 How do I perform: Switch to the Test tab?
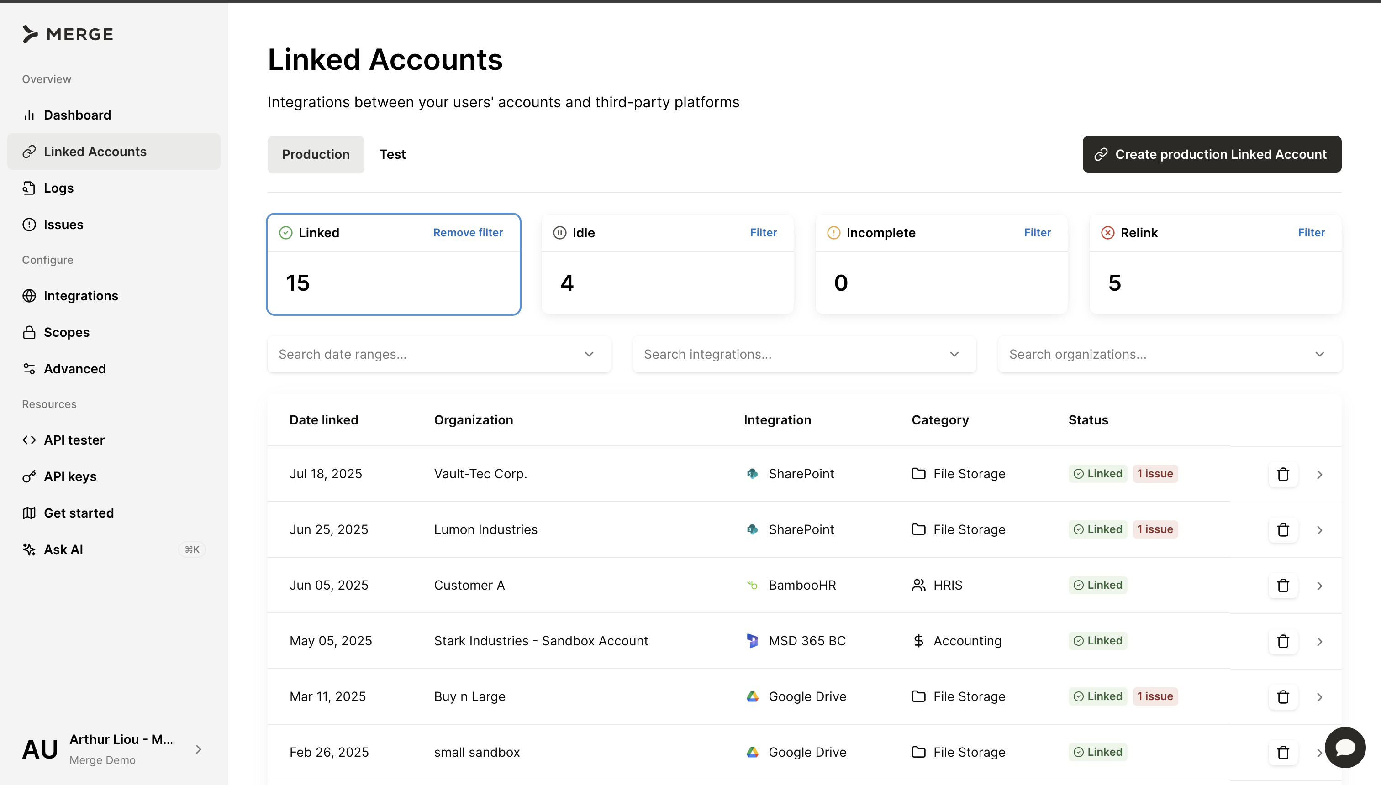pyautogui.click(x=392, y=154)
